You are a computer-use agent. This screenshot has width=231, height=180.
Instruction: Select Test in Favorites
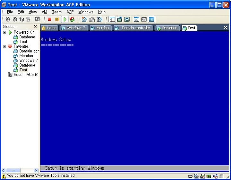point(20,70)
